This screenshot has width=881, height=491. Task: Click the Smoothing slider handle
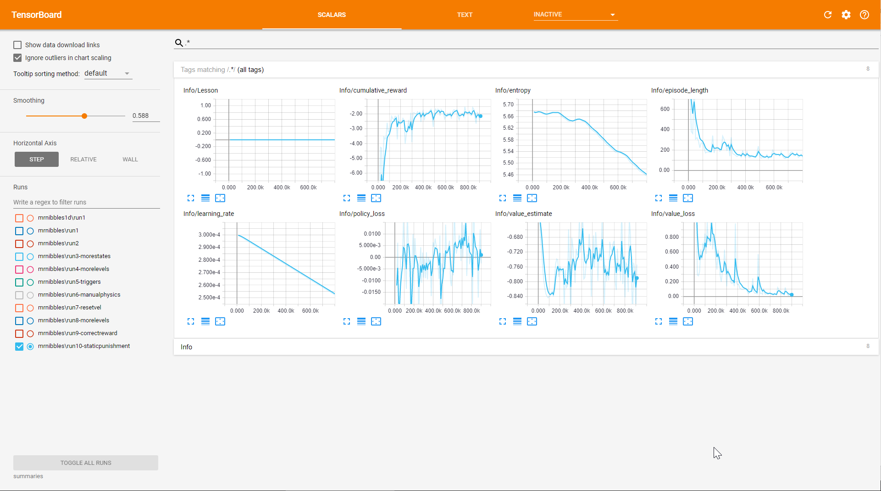(84, 116)
